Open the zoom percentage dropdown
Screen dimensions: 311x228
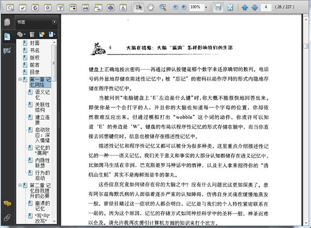(x=206, y=8)
